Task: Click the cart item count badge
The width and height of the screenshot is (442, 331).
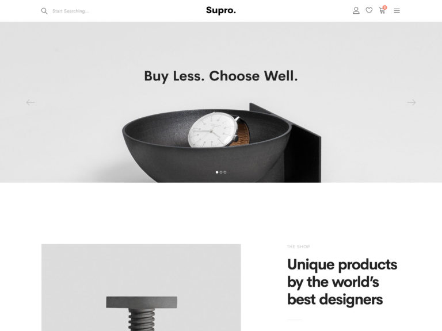Action: (385, 7)
